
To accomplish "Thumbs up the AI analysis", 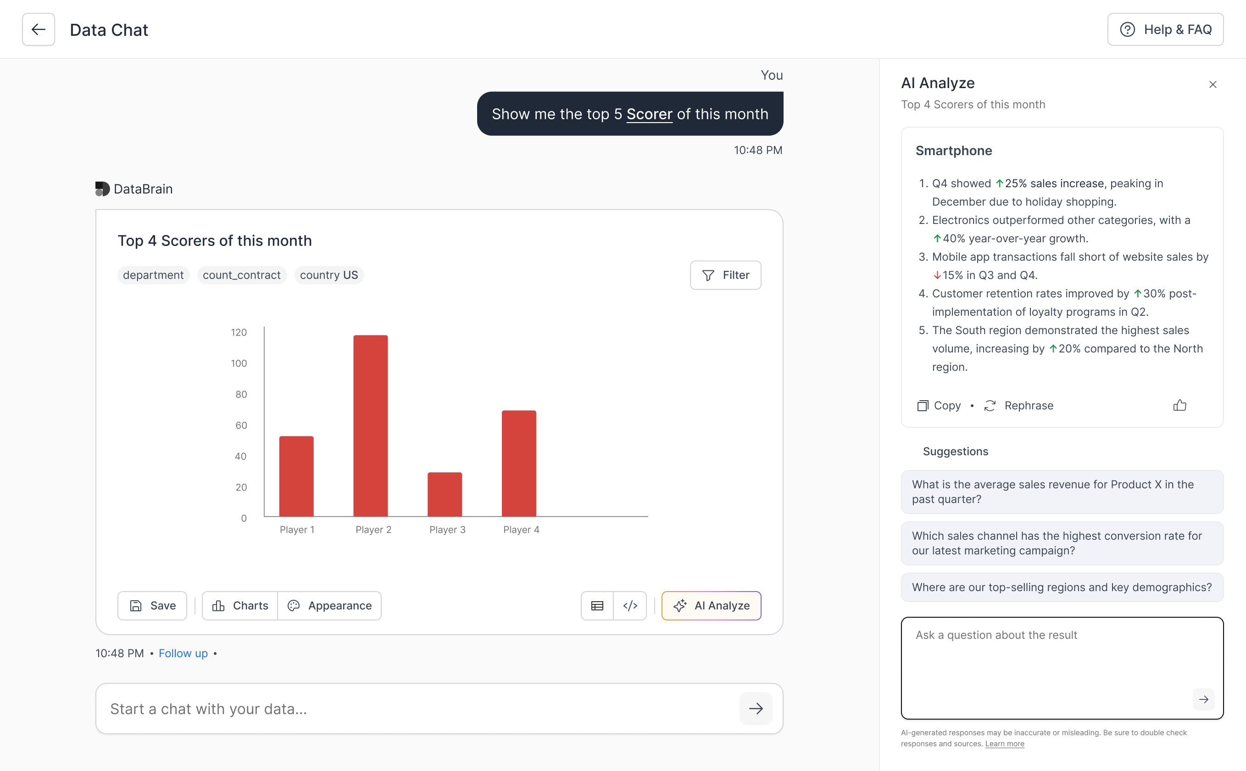I will (x=1179, y=405).
